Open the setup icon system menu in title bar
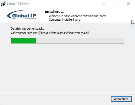Screen dimensions: 135x105 pyautogui.click(x=3, y=4)
